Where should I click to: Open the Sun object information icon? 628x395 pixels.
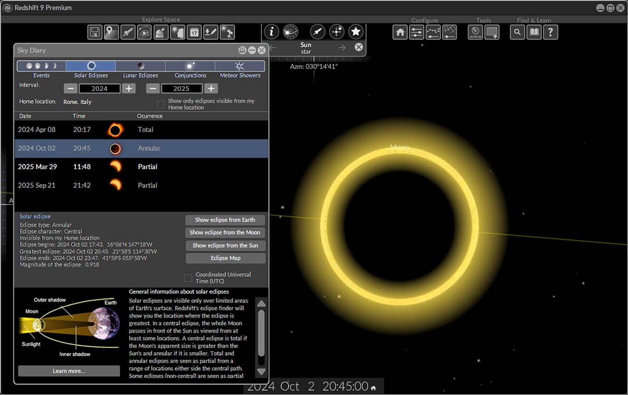pos(272,32)
